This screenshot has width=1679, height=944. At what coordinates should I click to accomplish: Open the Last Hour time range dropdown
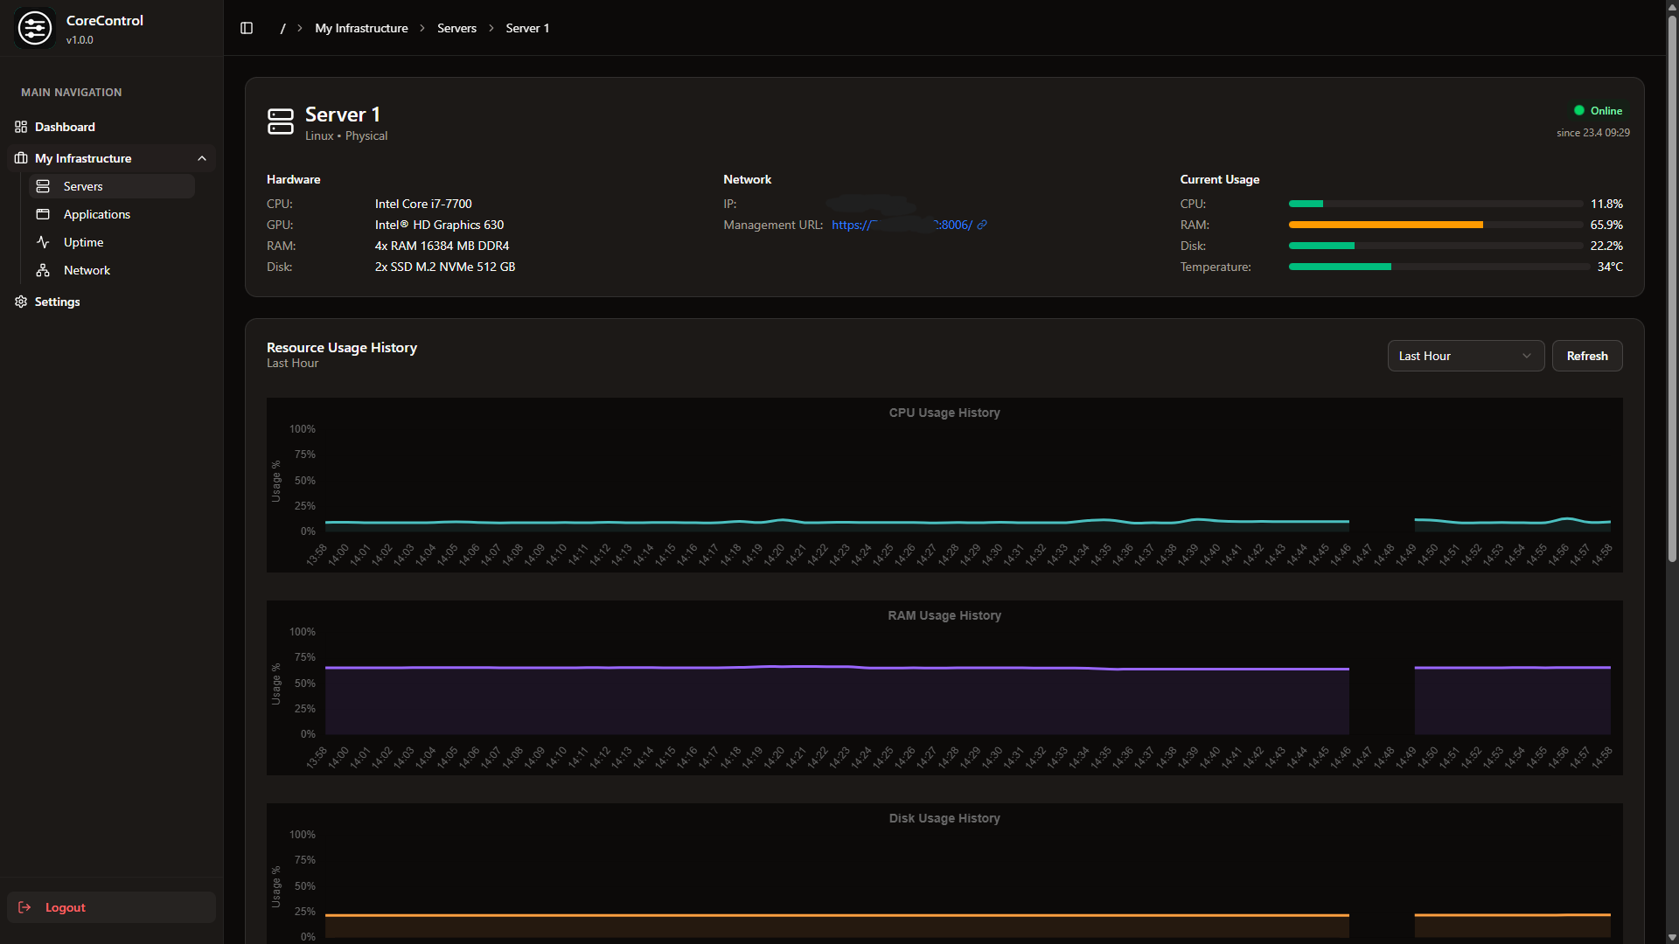tap(1466, 356)
